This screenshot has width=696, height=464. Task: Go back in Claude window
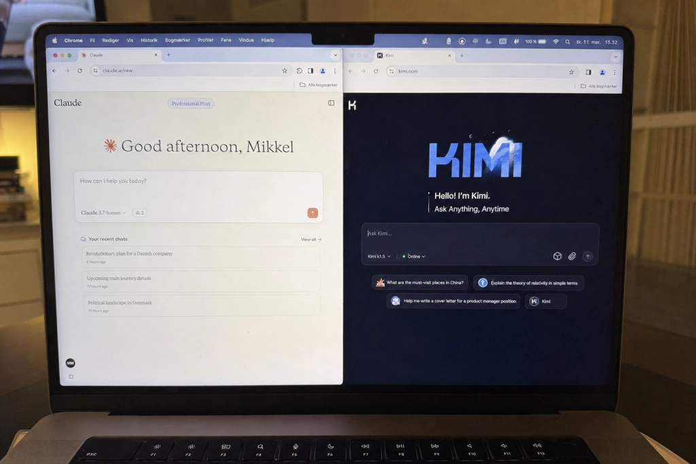point(54,71)
